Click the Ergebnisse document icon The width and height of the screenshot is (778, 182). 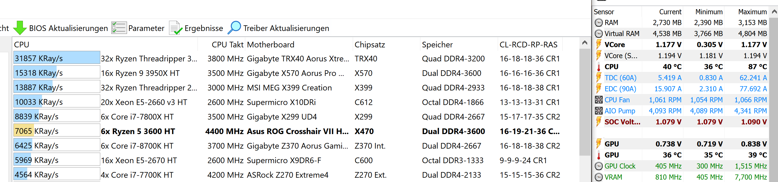175,28
